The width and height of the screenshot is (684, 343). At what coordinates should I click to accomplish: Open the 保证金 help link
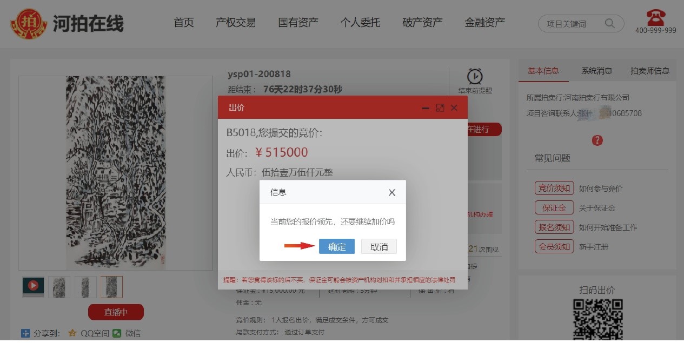[x=554, y=207]
